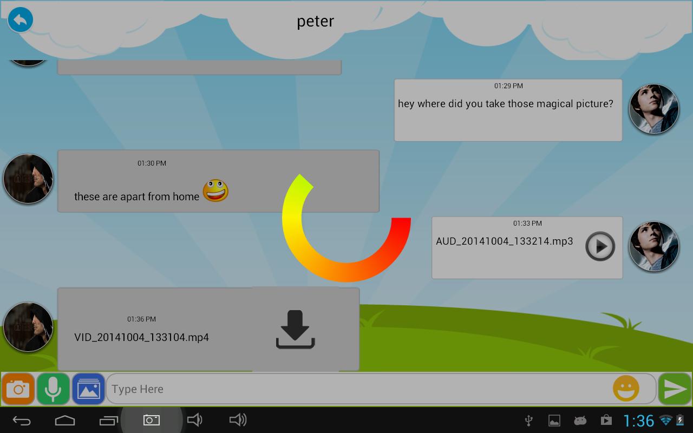Tap the contact avatar beside the 01:30 PM message
Viewport: 693px width, 433px height.
click(28, 179)
